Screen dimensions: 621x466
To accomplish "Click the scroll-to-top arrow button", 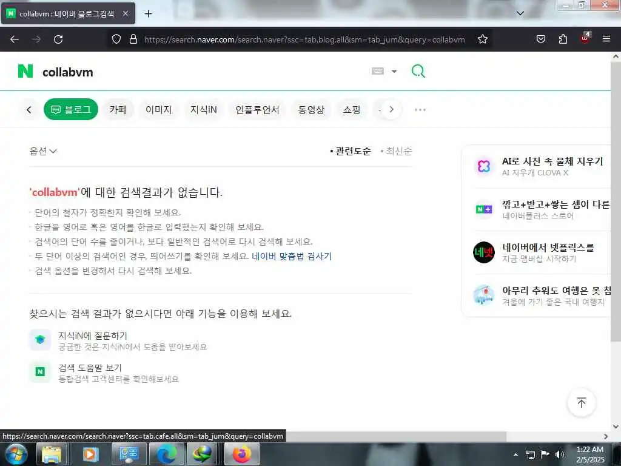I will [x=582, y=403].
